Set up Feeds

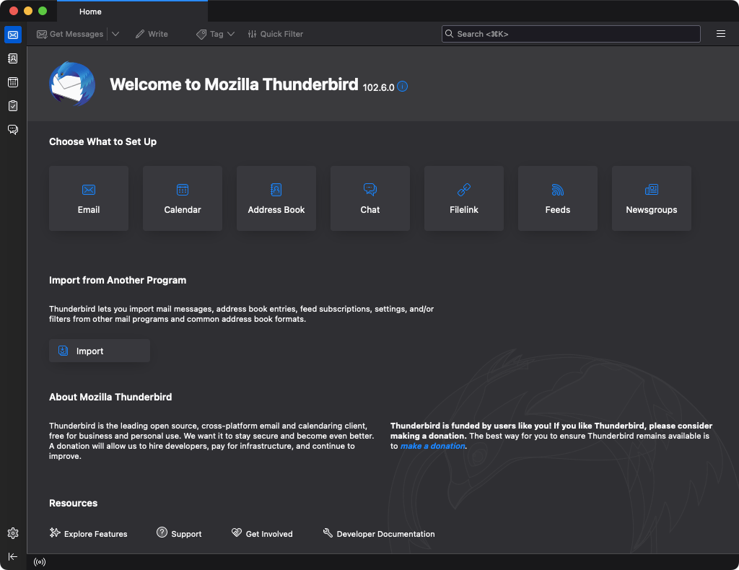558,198
